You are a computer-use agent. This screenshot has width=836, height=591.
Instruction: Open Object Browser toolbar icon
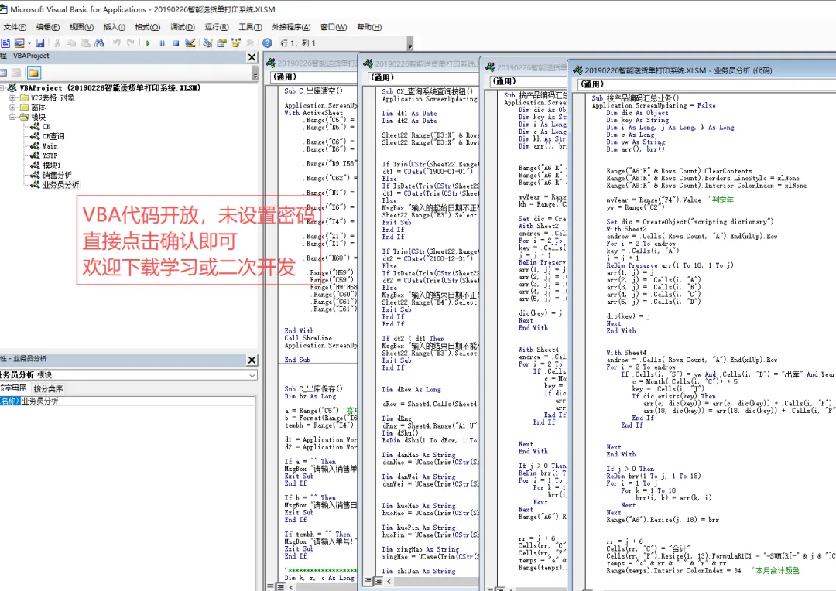tap(235, 43)
